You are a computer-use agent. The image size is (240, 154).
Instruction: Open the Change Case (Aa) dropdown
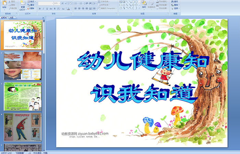pyautogui.click(x=63, y=9)
